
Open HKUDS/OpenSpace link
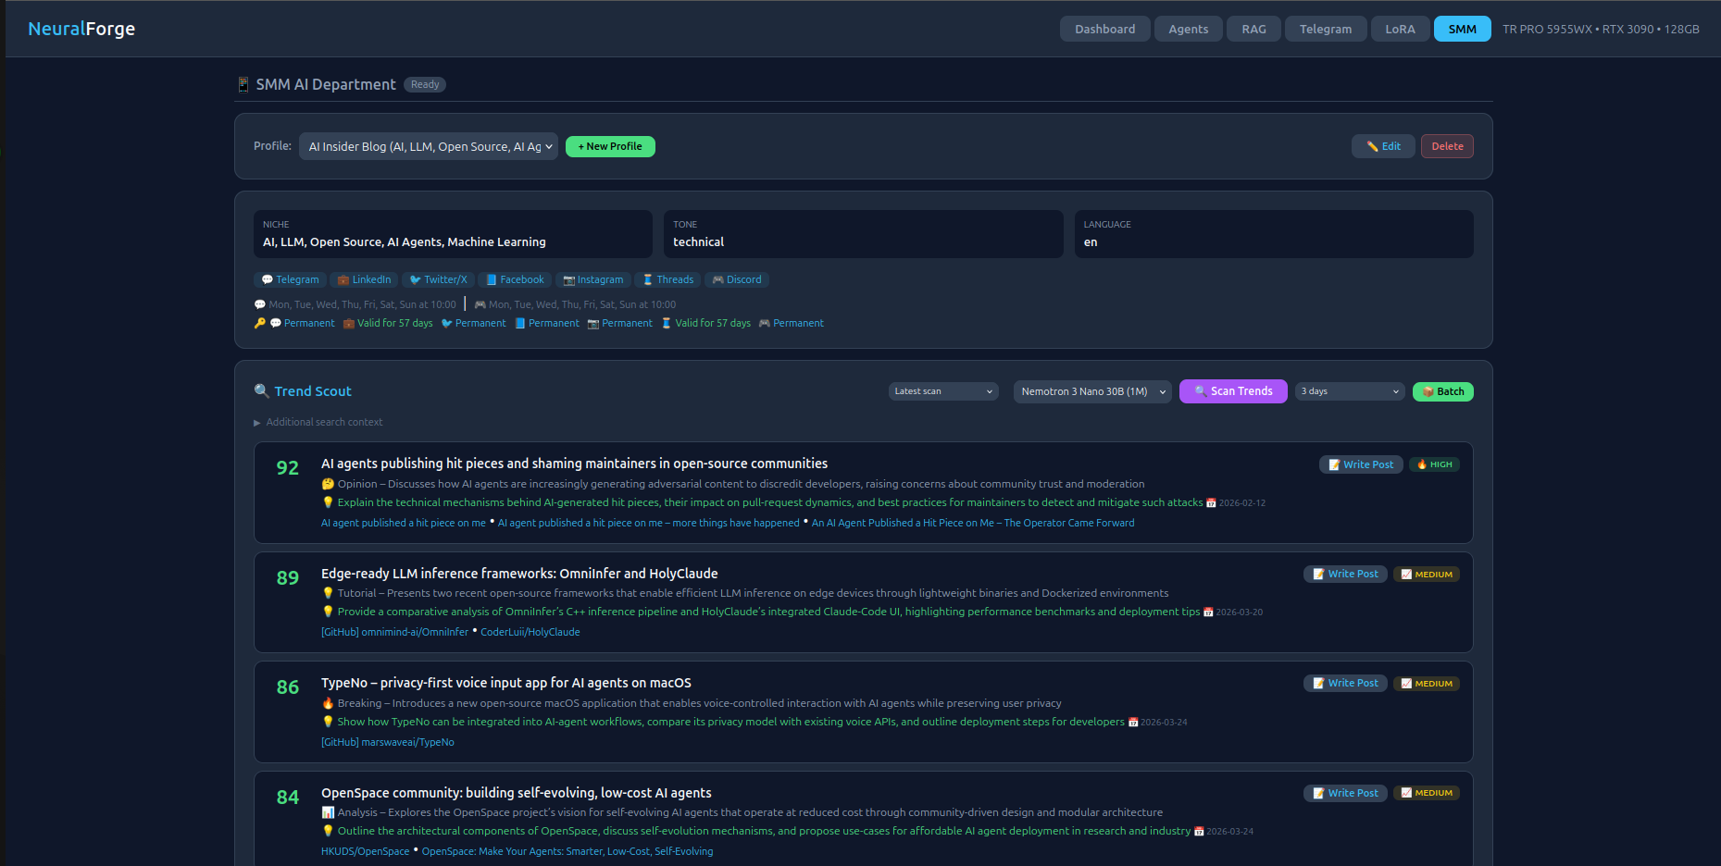coord(365,851)
